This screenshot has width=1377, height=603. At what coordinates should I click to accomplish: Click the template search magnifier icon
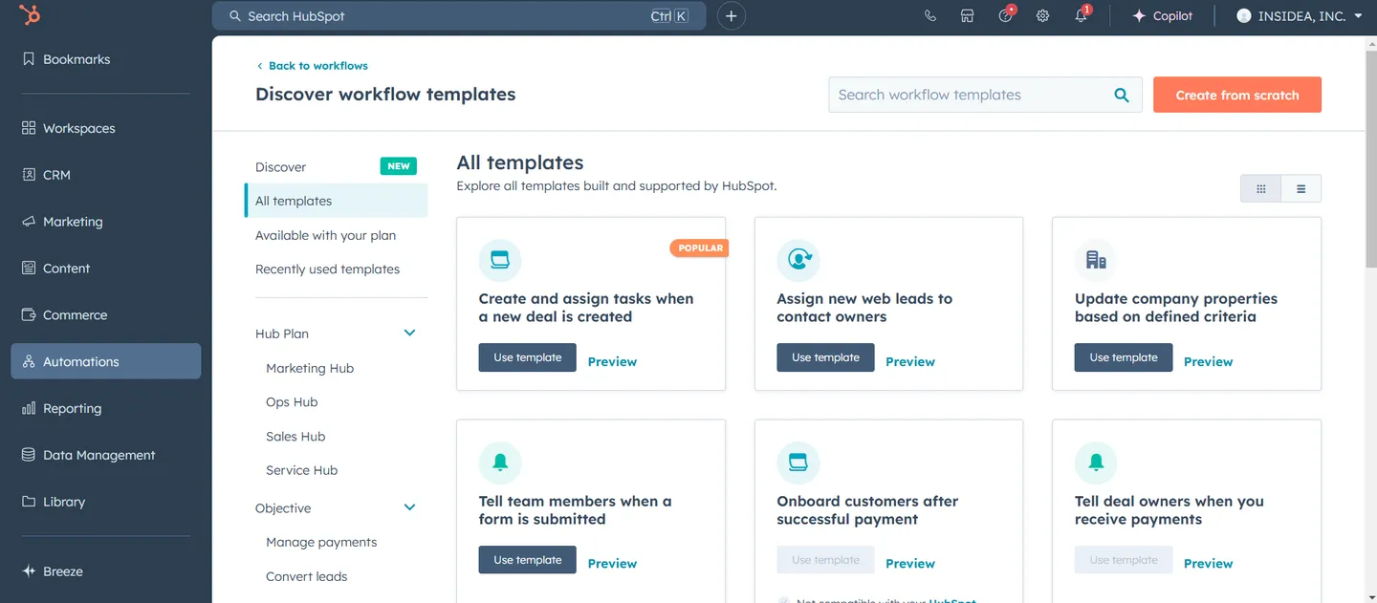(1122, 95)
